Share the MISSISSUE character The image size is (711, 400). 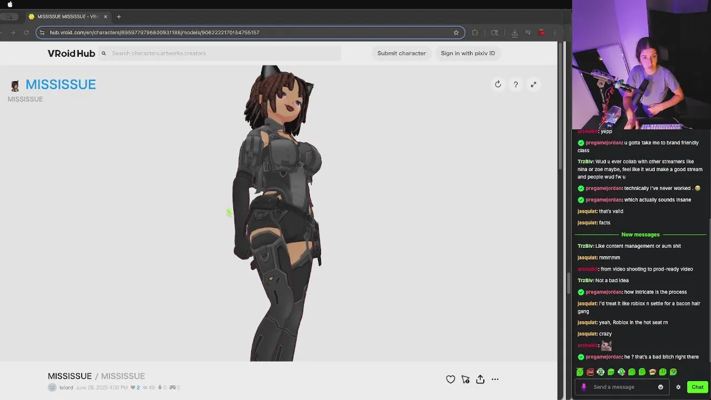coord(480,379)
